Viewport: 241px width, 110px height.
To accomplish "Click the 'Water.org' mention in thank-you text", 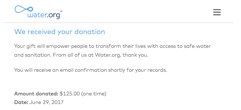I will click(107, 55).
